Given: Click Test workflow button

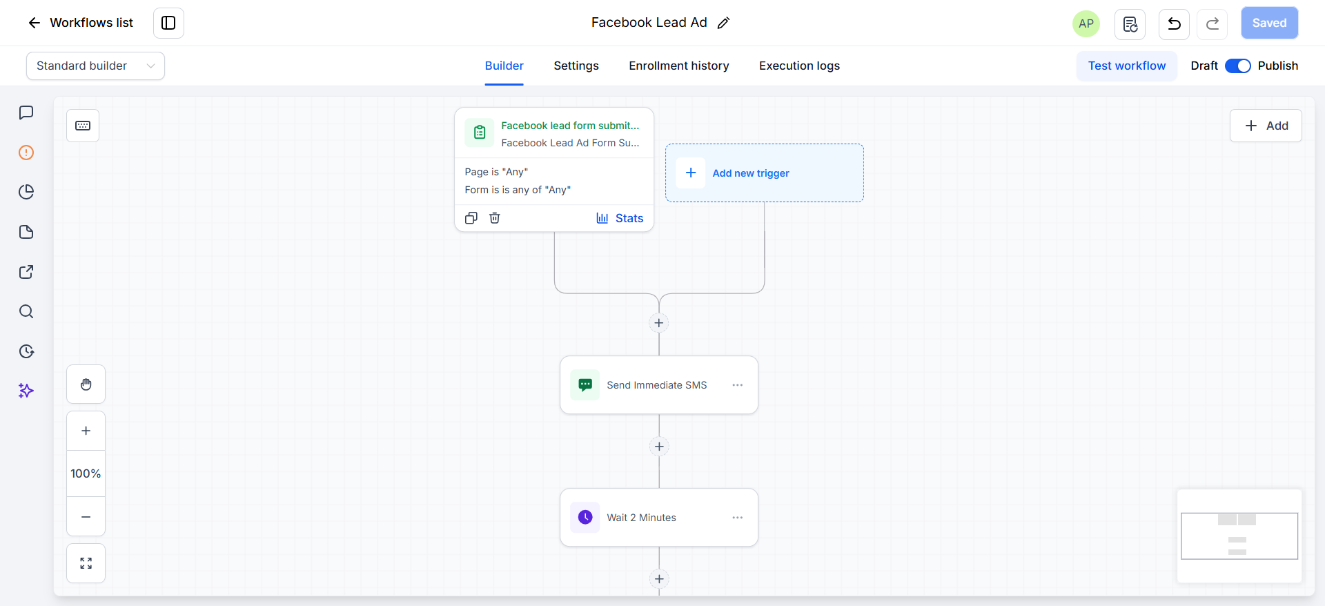Looking at the screenshot, I should point(1127,66).
